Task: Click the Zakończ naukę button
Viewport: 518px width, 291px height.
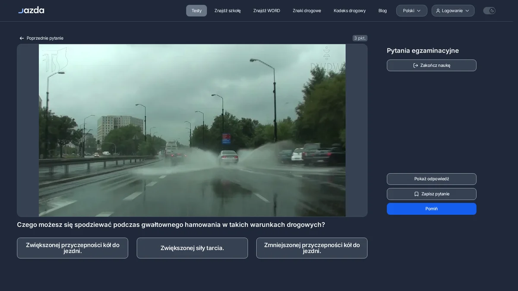Action: click(x=432, y=66)
